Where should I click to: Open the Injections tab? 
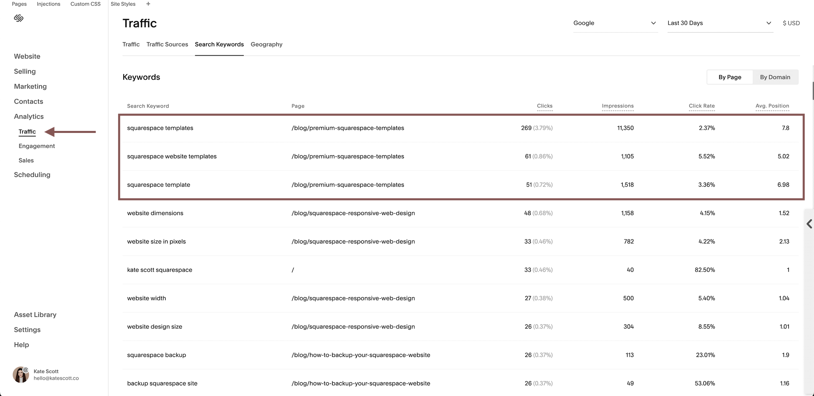coord(48,4)
